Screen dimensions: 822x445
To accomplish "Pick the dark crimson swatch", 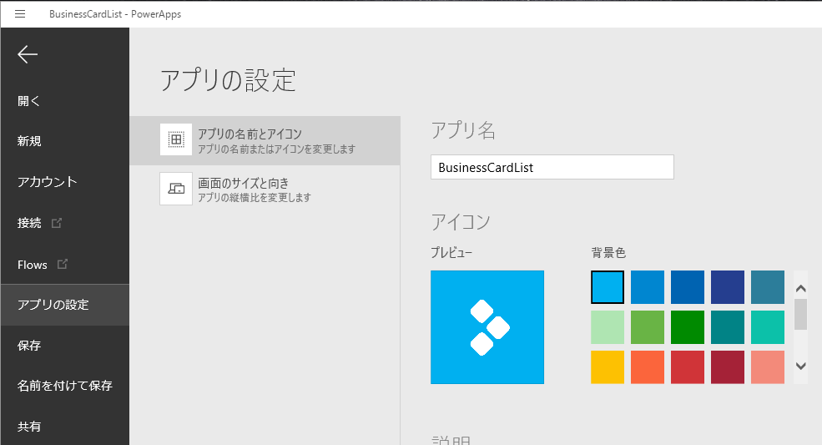I will 728,367.
